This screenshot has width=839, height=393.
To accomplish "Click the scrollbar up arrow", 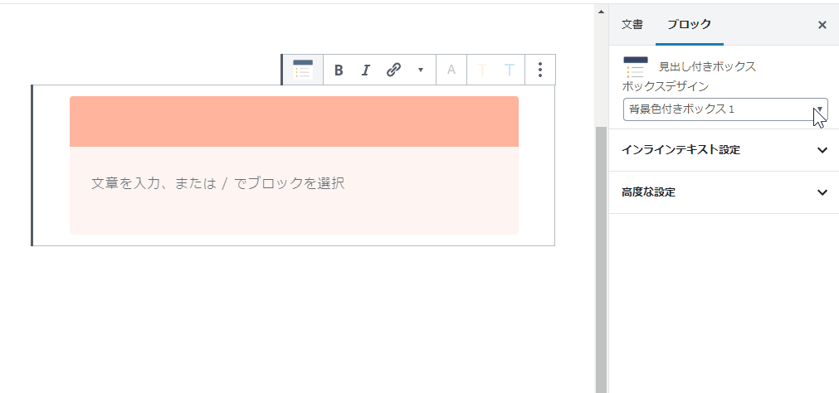I will (601, 12).
